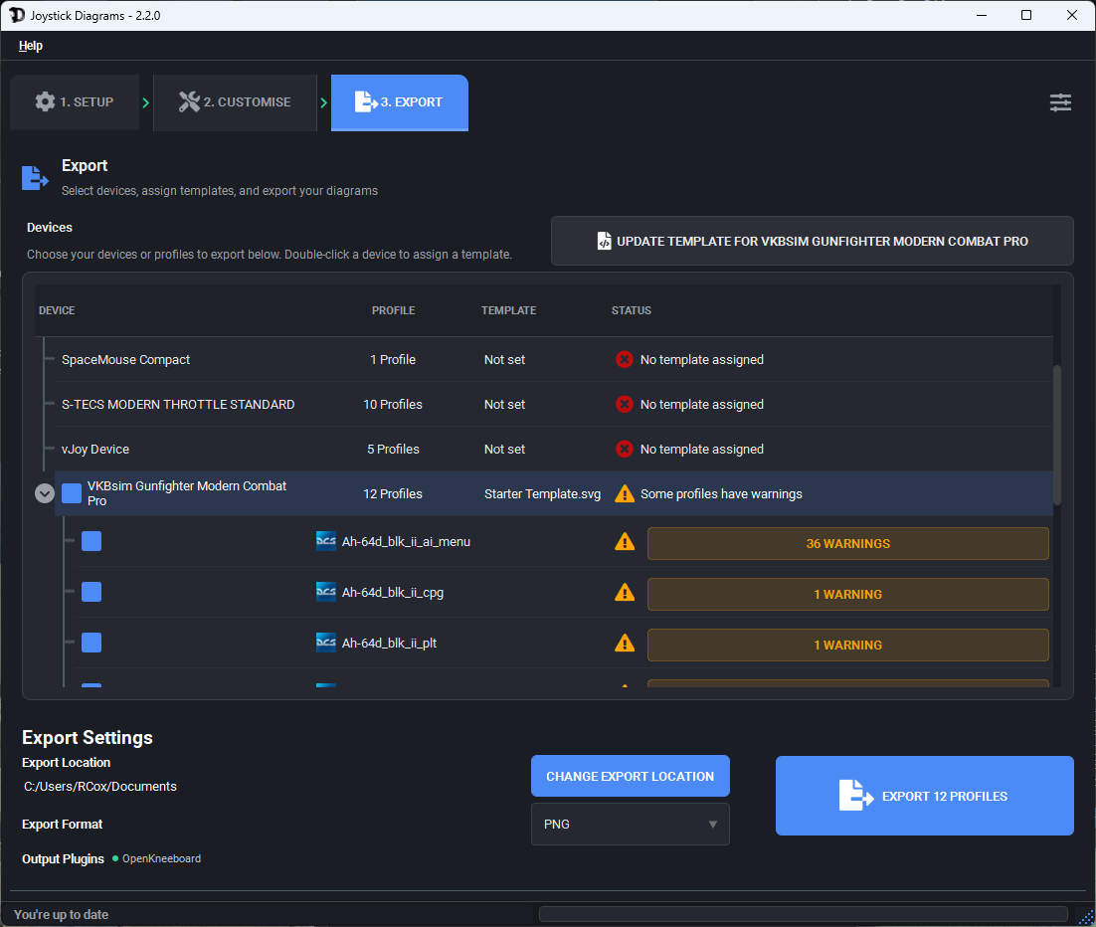Toggle the Ah-64d_blk_ii_plt profile checkbox
This screenshot has width=1096, height=927.
tap(91, 643)
